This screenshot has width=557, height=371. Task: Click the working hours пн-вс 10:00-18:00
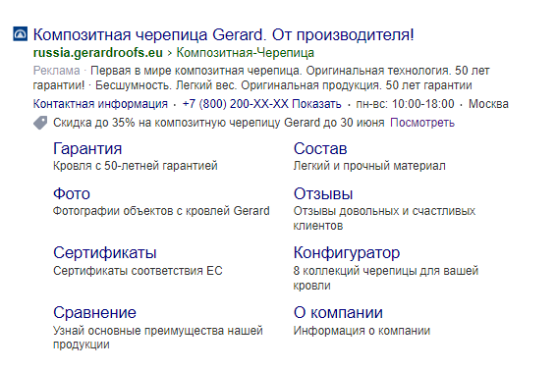405,104
